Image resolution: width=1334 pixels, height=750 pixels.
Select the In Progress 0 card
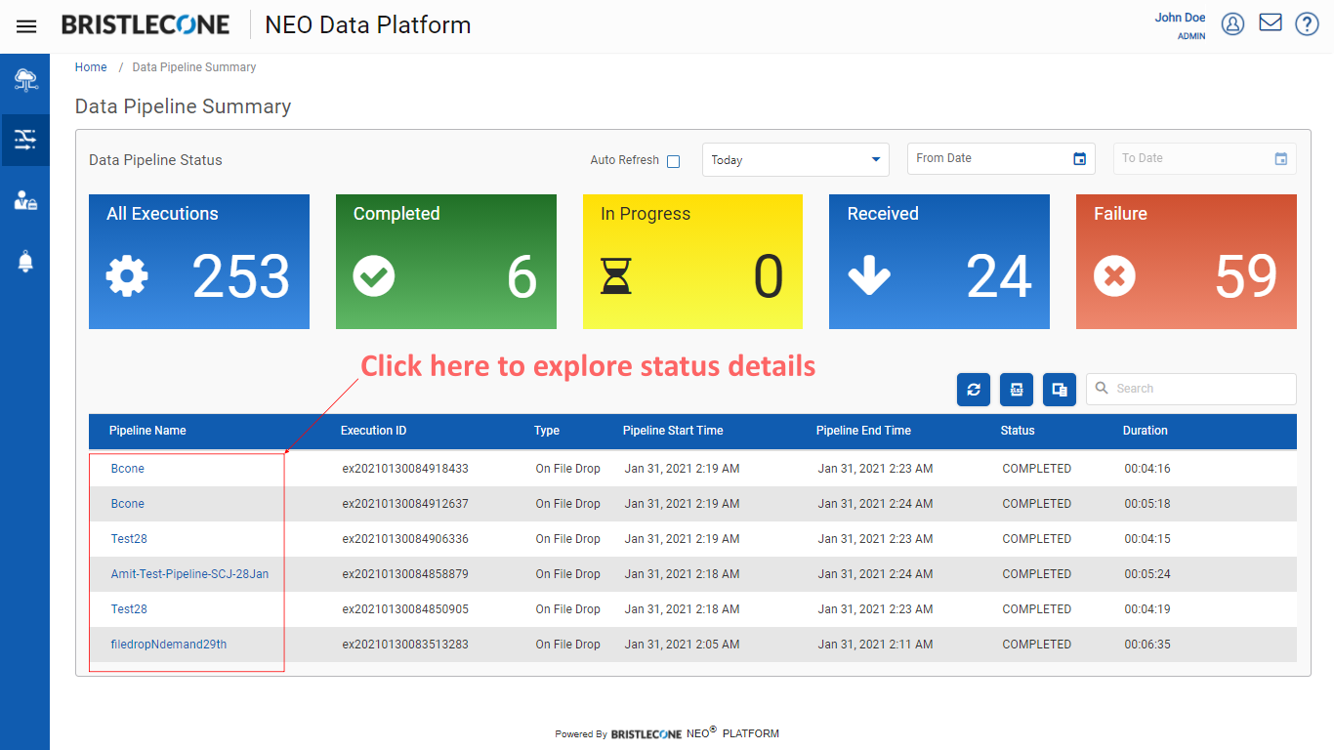tap(692, 262)
